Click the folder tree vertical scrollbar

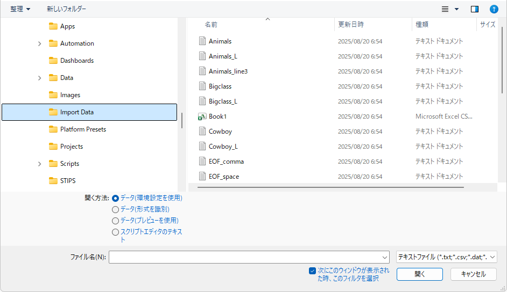[x=182, y=121]
